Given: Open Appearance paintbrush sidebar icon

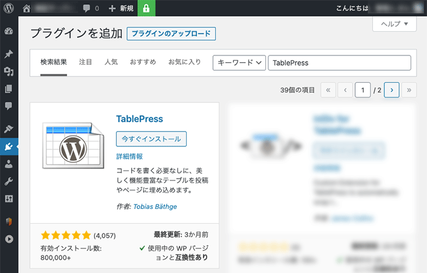Looking at the screenshot, I should (x=9, y=129).
